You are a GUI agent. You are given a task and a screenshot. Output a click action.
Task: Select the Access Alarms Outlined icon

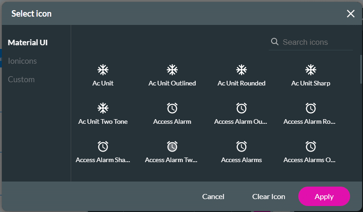click(x=311, y=147)
